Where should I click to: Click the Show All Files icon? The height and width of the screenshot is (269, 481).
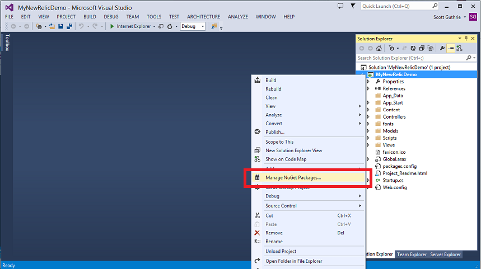(431, 49)
